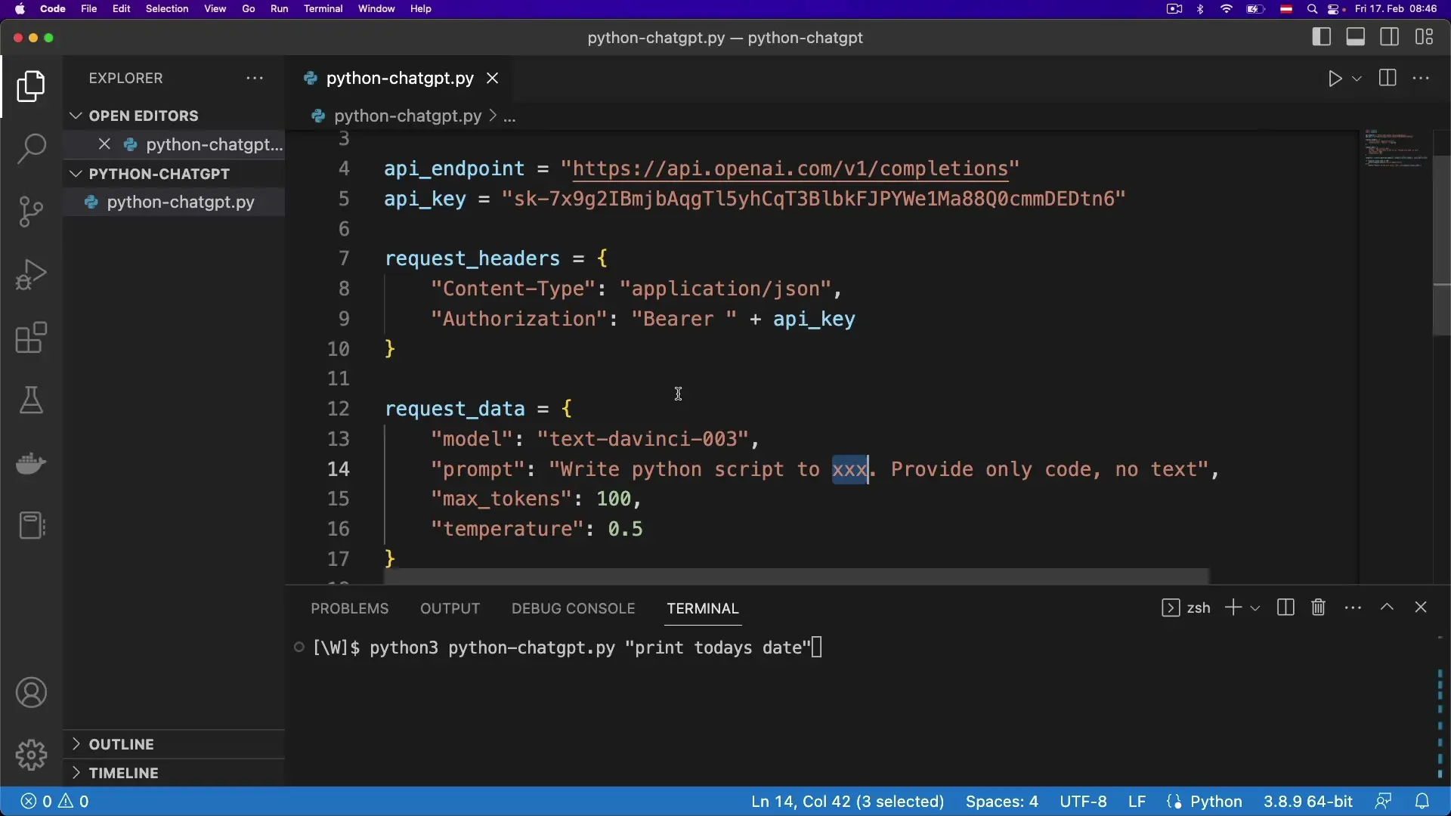This screenshot has height=816, width=1451.
Task: Toggle Primary Side Bar layout button
Action: click(1322, 37)
